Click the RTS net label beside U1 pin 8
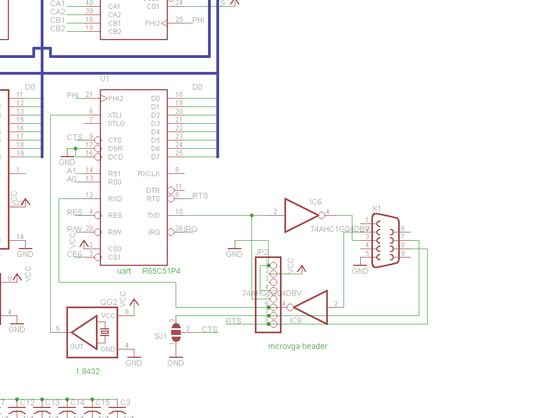This screenshot has height=418, width=547. [200, 196]
